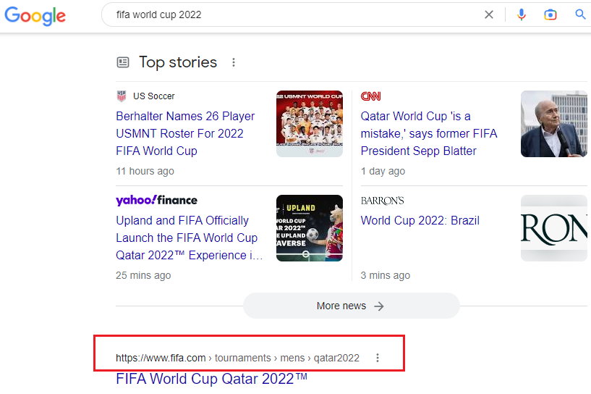Open Barron's story thumbnail image

(x=553, y=228)
